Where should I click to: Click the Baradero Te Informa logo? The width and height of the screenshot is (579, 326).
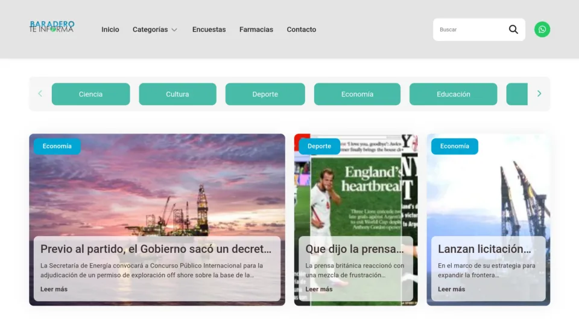pos(52,27)
